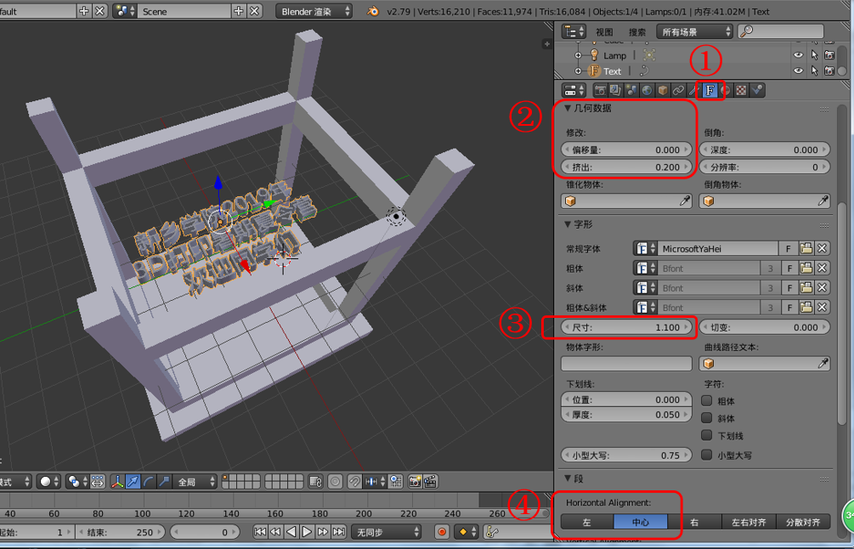Open the Object properties tab (cube icon)

[663, 90]
